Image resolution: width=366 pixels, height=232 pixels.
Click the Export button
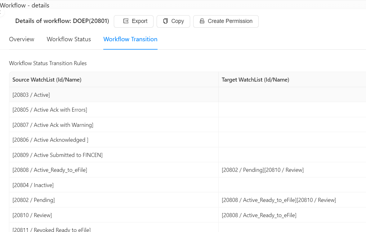pyautogui.click(x=133, y=21)
